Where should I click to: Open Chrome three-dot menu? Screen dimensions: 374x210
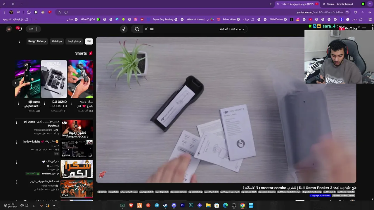pos(4,12)
